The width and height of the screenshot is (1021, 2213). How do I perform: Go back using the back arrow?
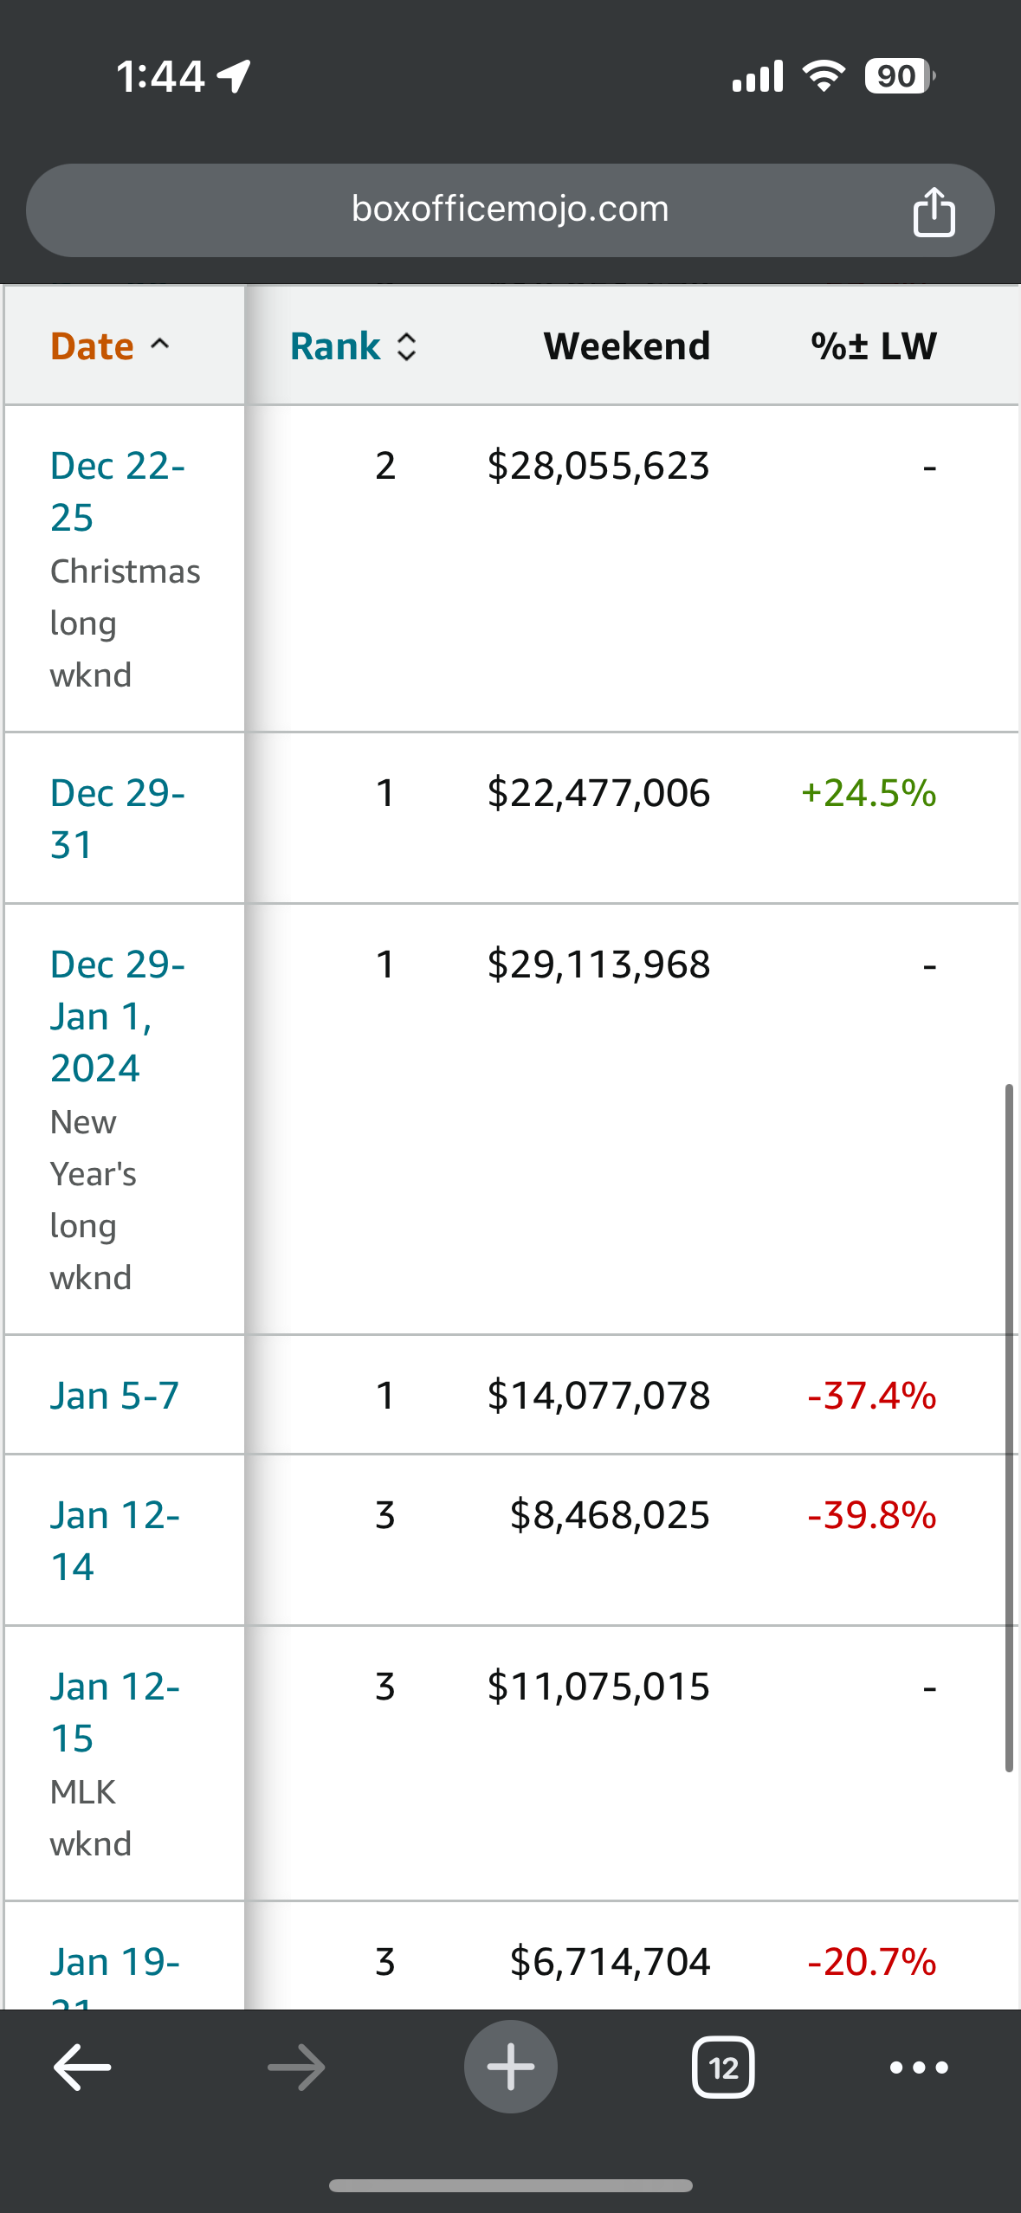click(x=82, y=2068)
